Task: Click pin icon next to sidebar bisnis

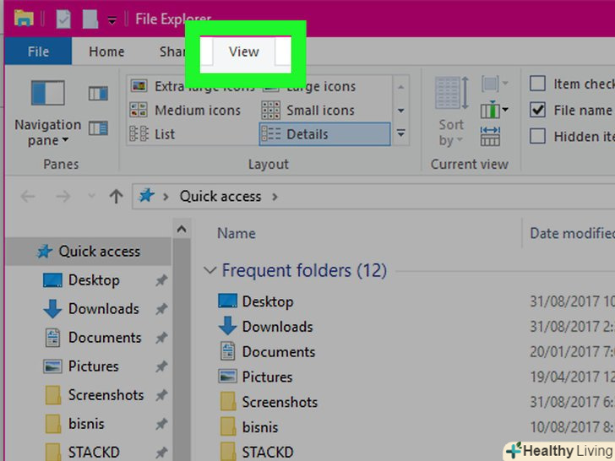Action: (x=161, y=424)
